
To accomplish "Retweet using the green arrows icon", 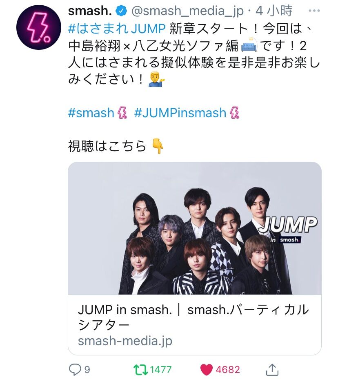I will (140, 370).
